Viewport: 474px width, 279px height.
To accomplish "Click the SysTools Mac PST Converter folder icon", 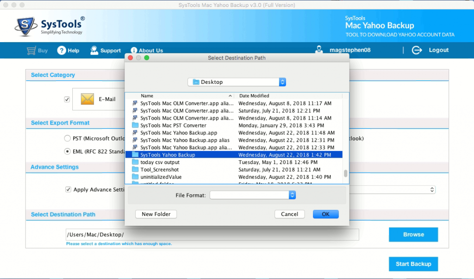I will coord(135,125).
